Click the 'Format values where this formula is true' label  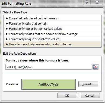(x=37, y=60)
